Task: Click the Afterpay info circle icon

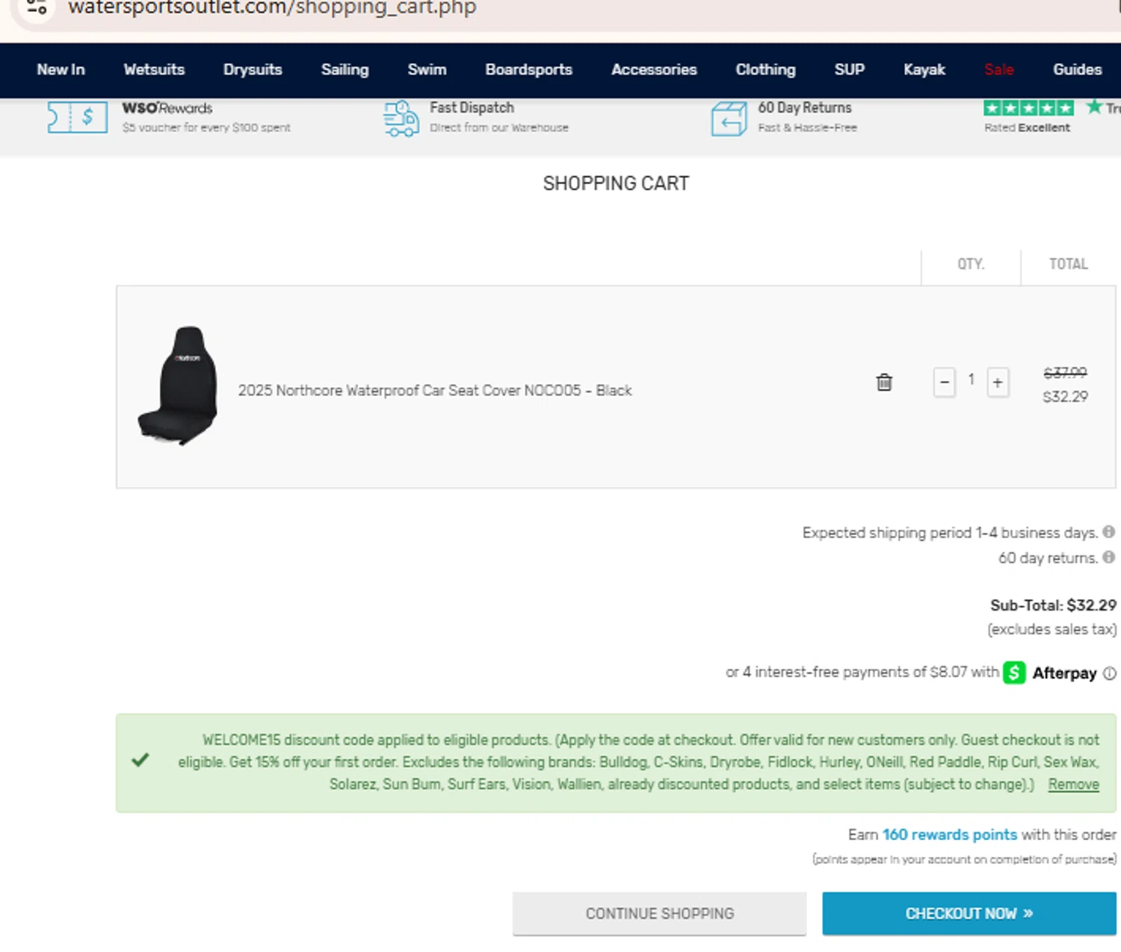Action: tap(1110, 673)
